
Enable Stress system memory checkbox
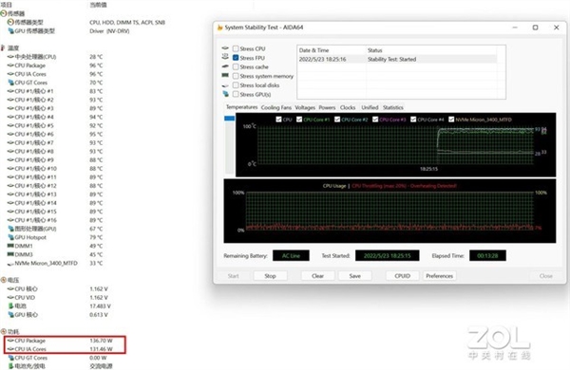236,76
